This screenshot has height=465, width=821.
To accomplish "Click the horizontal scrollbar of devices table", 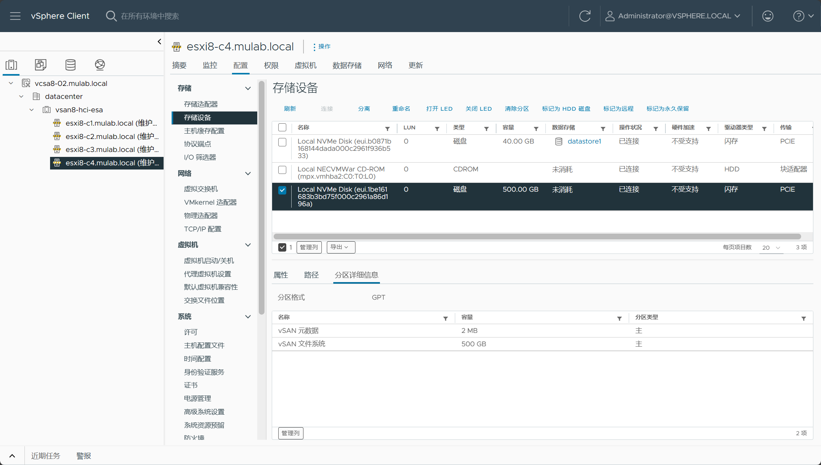I will (537, 237).
